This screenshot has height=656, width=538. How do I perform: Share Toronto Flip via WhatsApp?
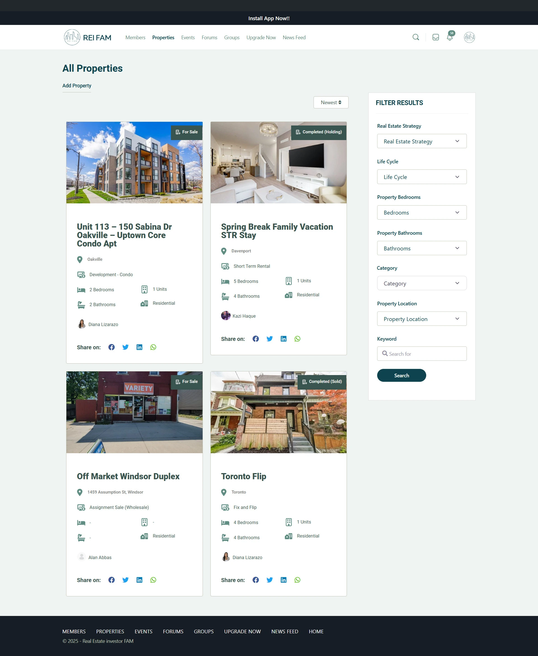[x=297, y=580]
